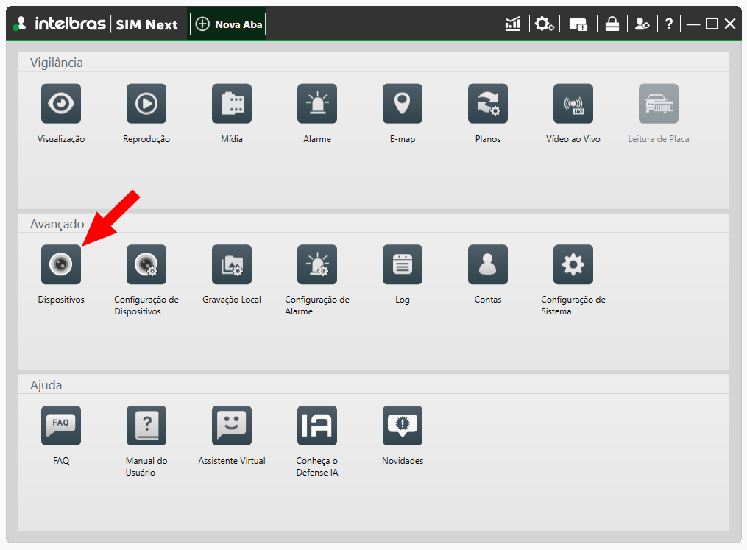Open the Reprodução playback module
The height and width of the screenshot is (550, 747).
146,103
